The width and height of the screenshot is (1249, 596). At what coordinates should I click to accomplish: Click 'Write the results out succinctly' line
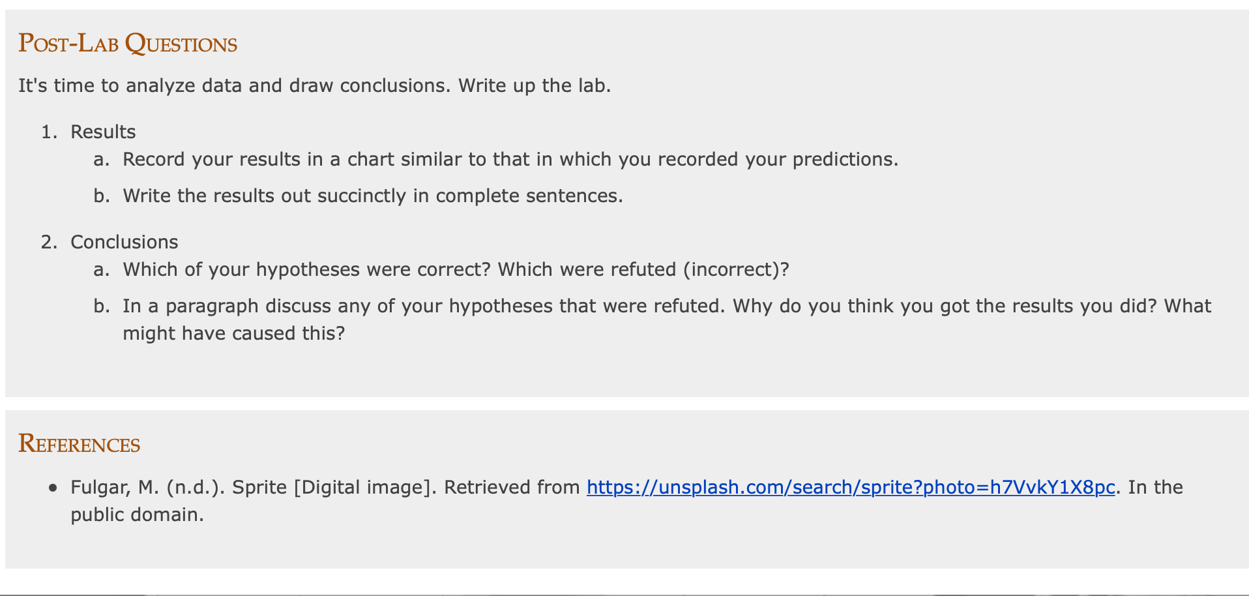pyautogui.click(x=373, y=196)
